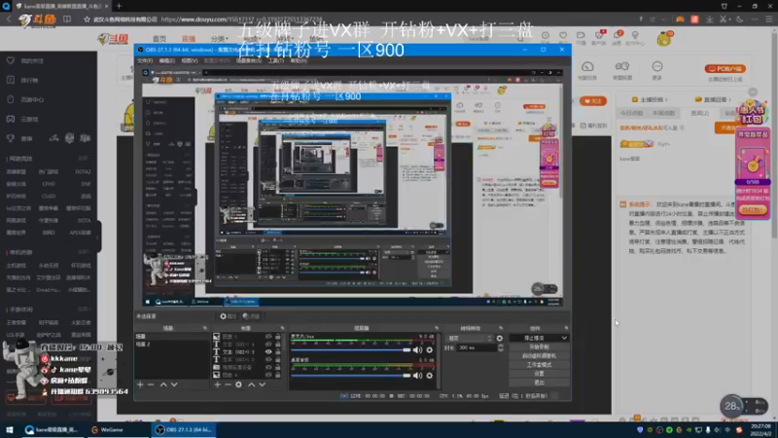Click the 开始录制 button
The image size is (778, 438).
point(539,347)
